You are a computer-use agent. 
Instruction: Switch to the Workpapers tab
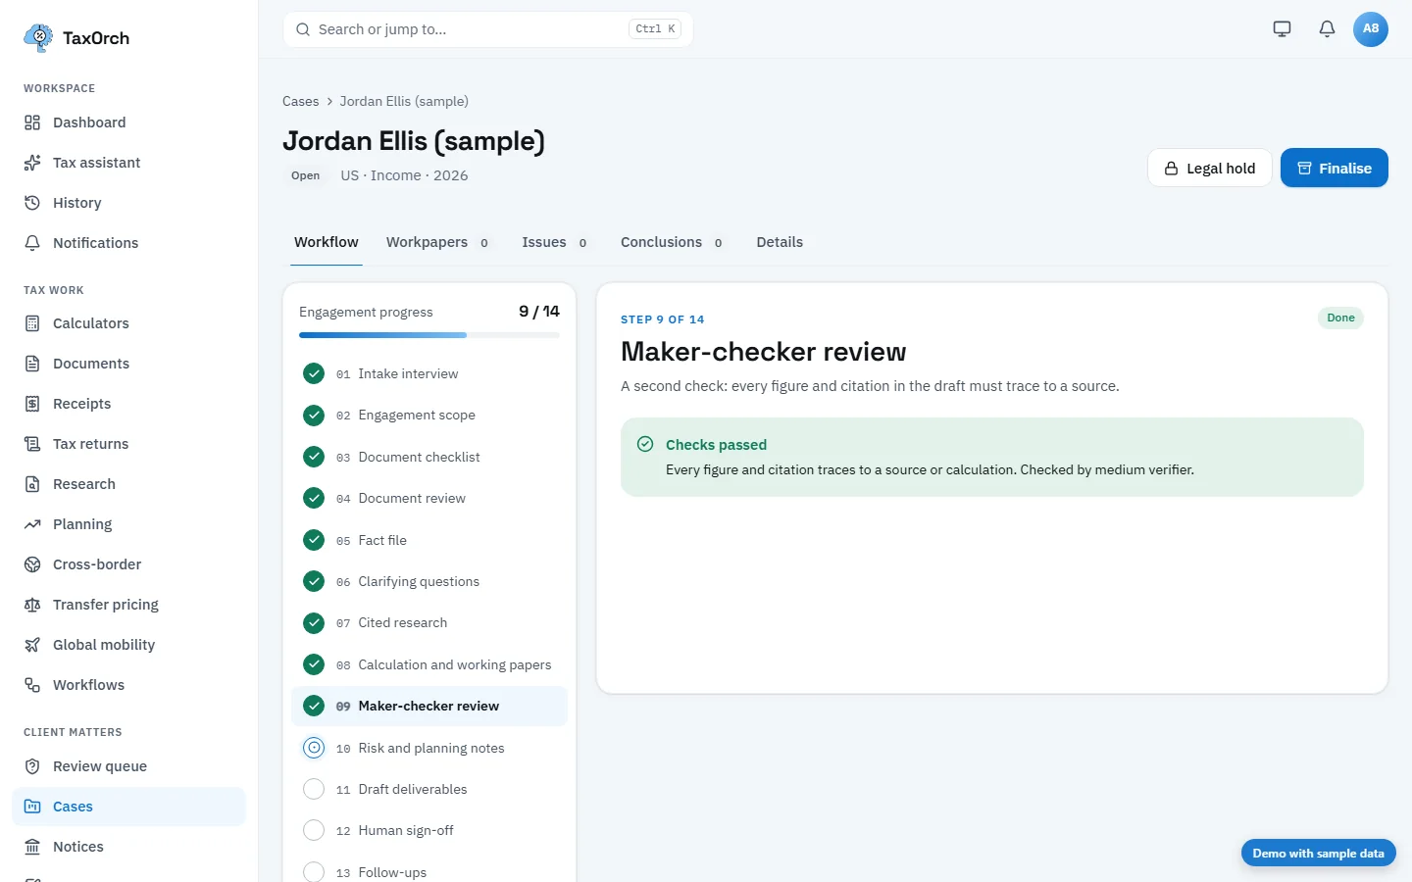[437, 242]
